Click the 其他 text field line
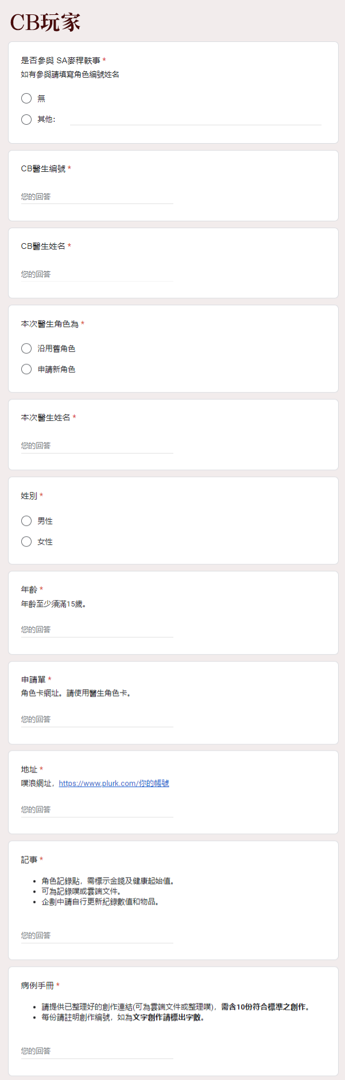Screen dimensions: 345x1080 (x=195, y=119)
